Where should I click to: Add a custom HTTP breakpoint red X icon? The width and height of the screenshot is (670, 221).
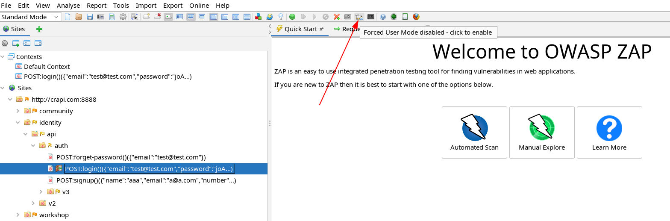[337, 17]
